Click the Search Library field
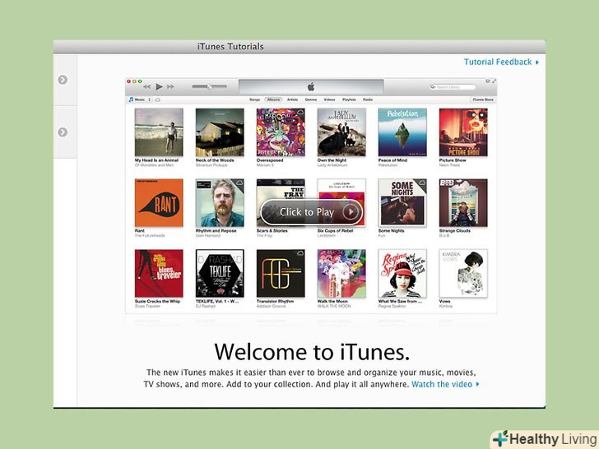This screenshot has height=449, width=599. (x=453, y=87)
